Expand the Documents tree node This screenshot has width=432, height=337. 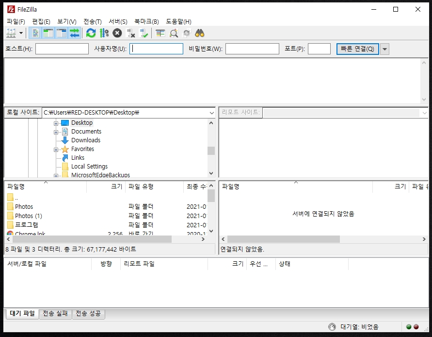56,132
